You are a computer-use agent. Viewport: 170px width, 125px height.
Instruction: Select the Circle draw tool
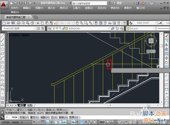pyautogui.click(x=2, y=62)
